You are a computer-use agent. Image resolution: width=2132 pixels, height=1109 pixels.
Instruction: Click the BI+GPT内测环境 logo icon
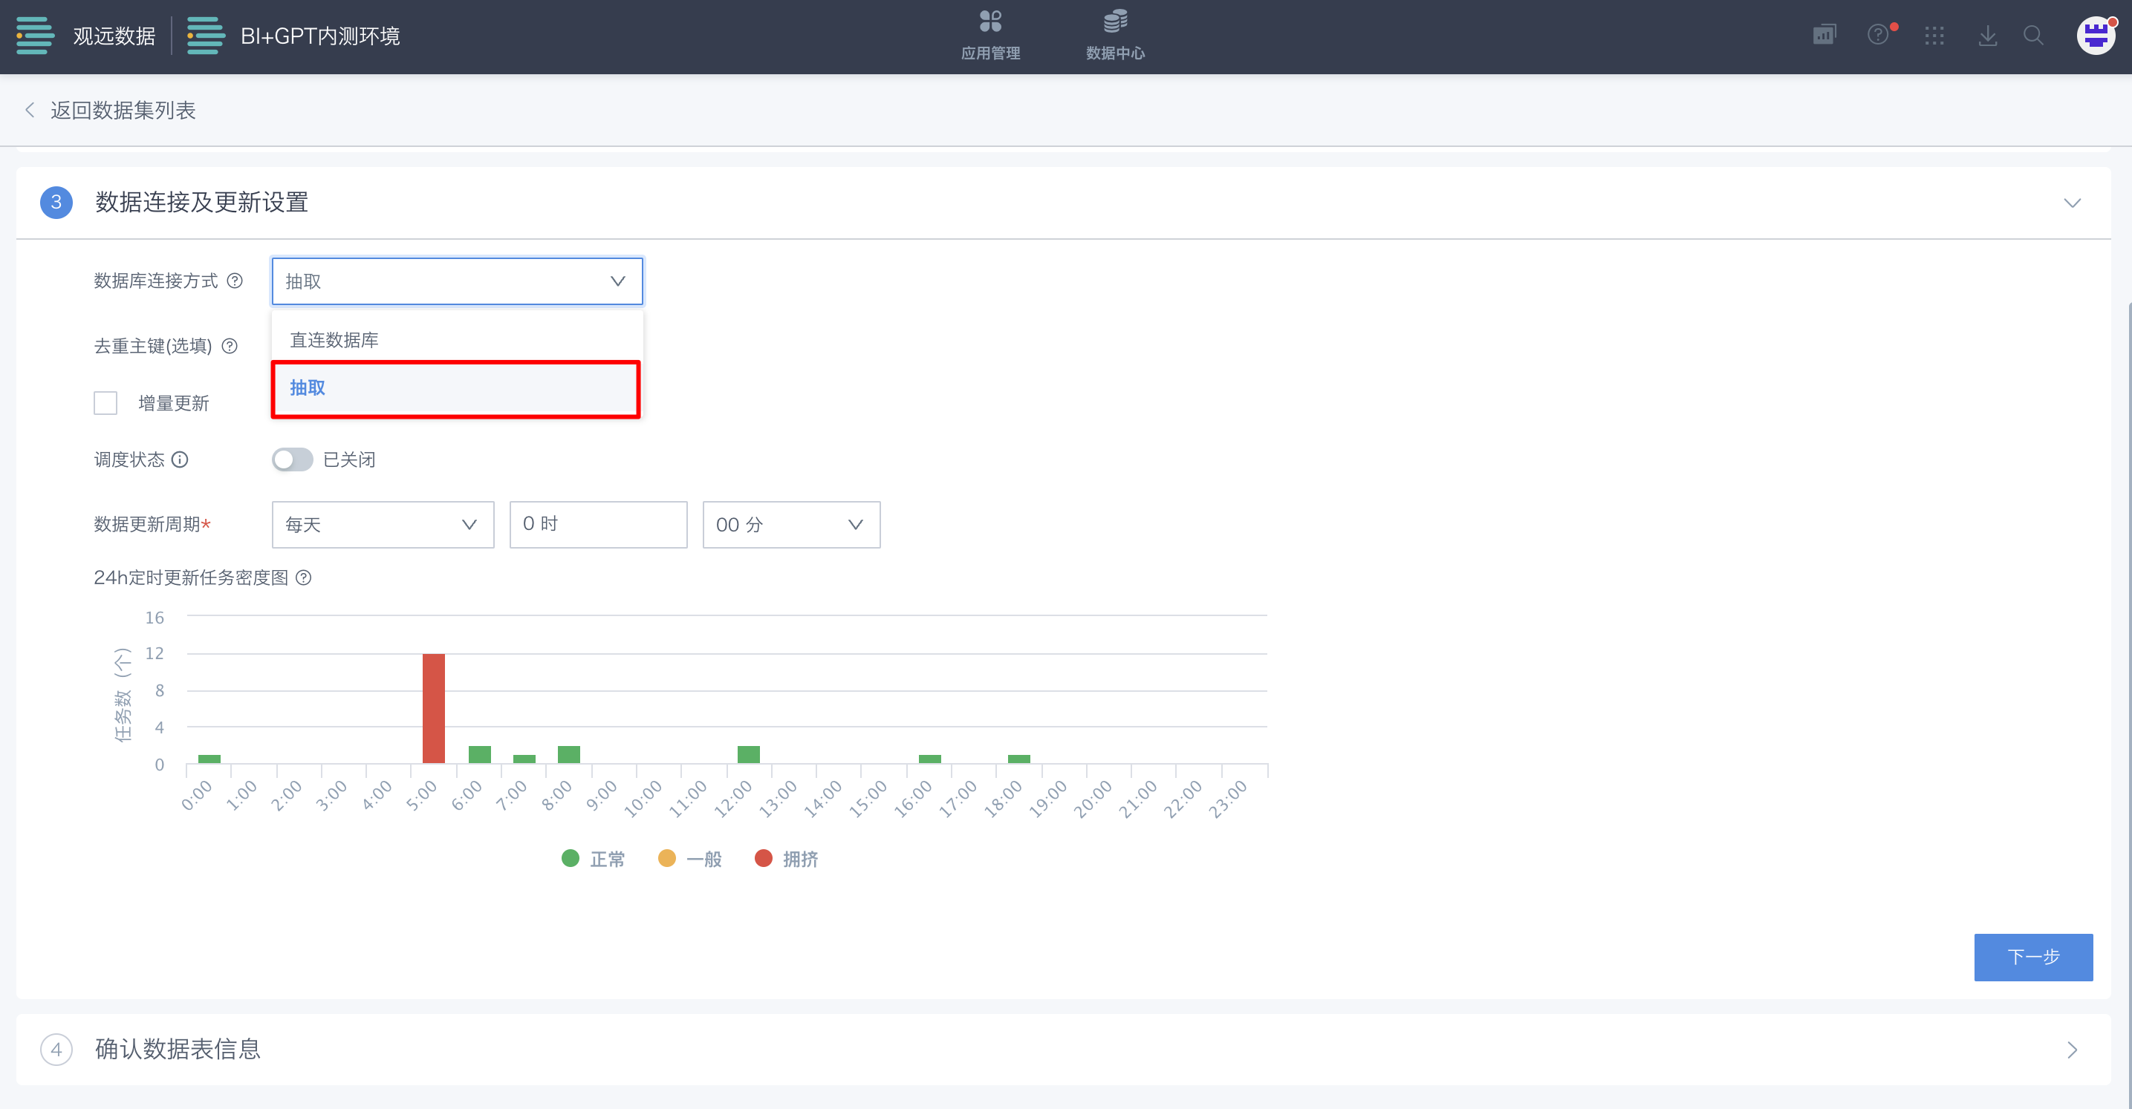point(205,36)
